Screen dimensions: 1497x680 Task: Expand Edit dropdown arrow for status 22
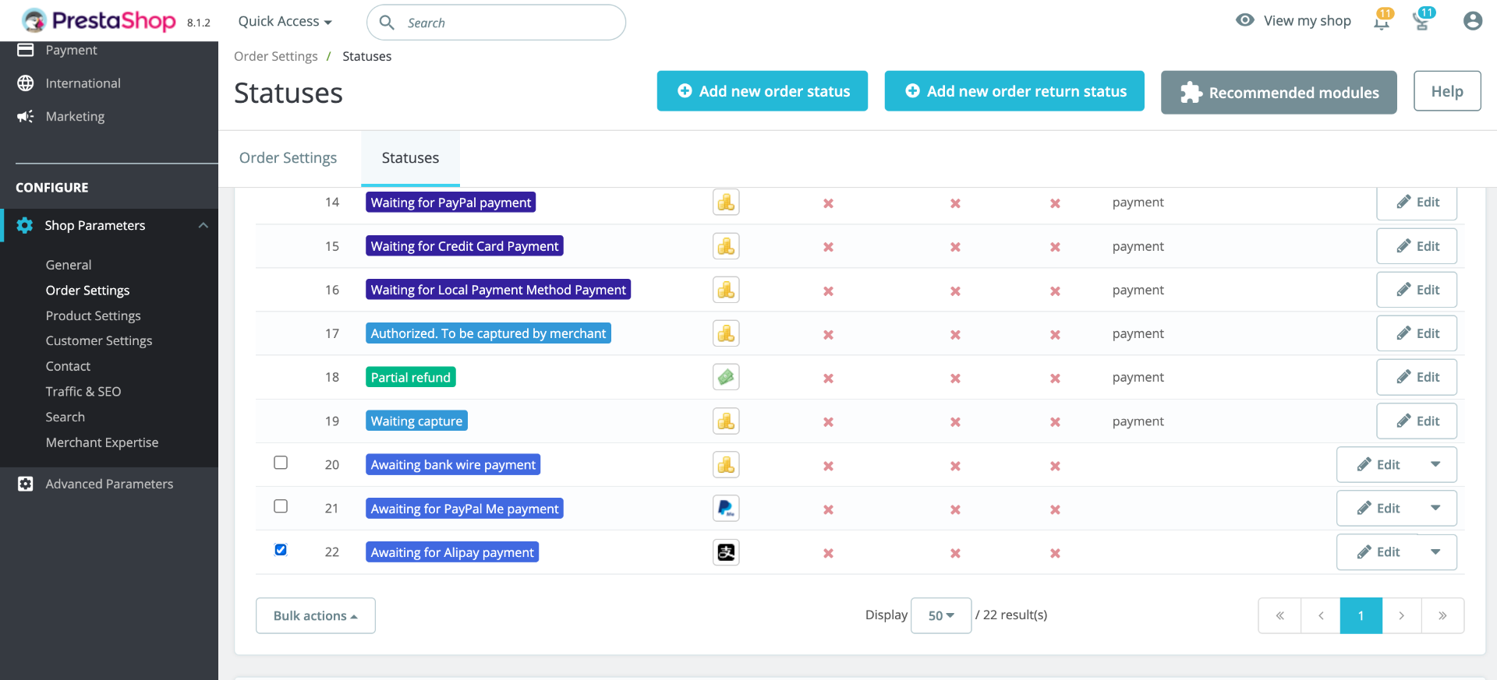[1435, 552]
